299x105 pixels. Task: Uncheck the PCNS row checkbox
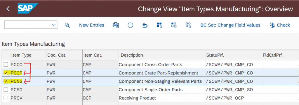tap(6, 81)
